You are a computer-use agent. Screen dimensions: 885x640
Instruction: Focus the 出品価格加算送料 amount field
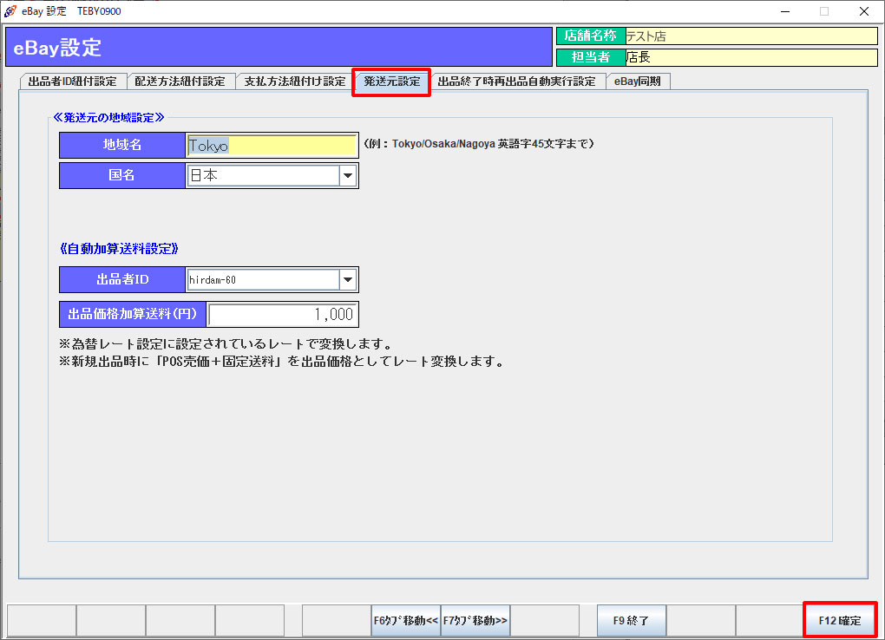coord(282,315)
